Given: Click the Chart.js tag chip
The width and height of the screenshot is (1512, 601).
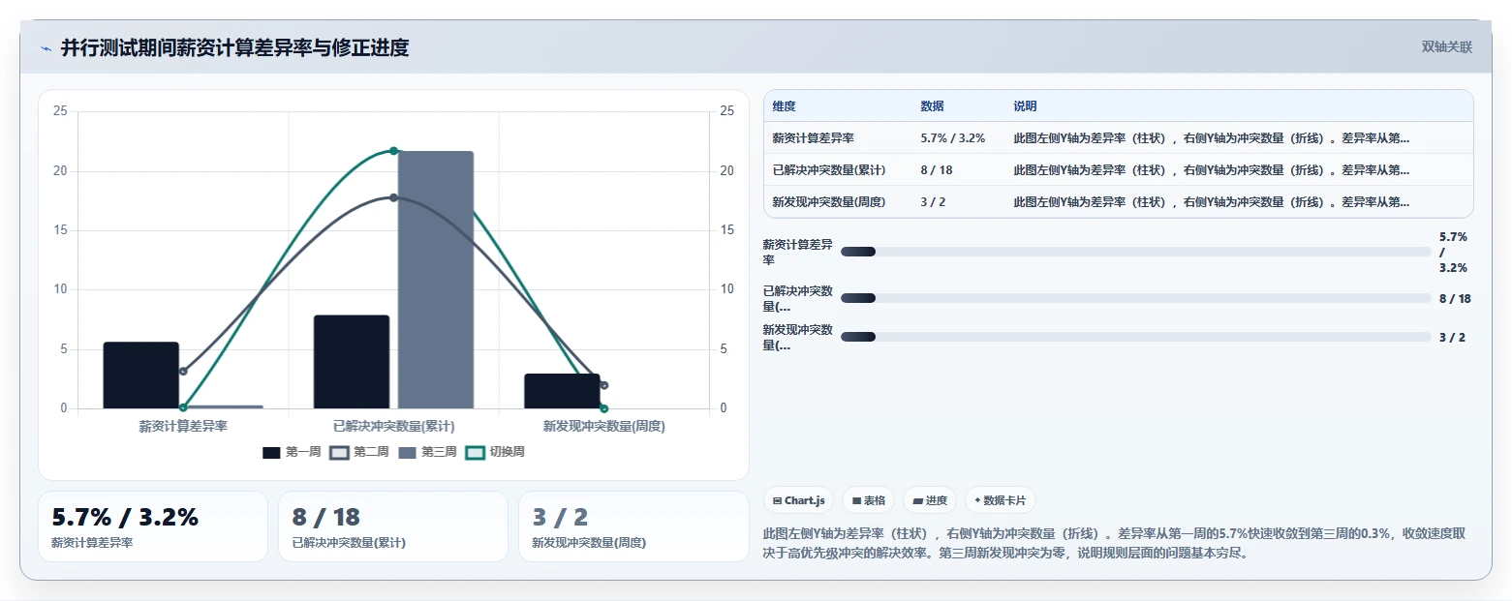Looking at the screenshot, I should [798, 500].
